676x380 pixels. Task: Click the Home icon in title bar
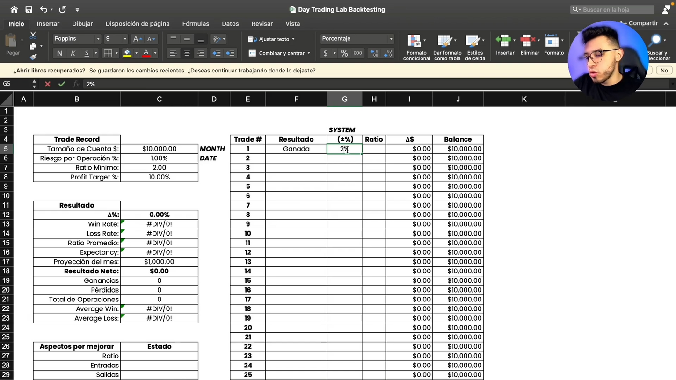14,9
